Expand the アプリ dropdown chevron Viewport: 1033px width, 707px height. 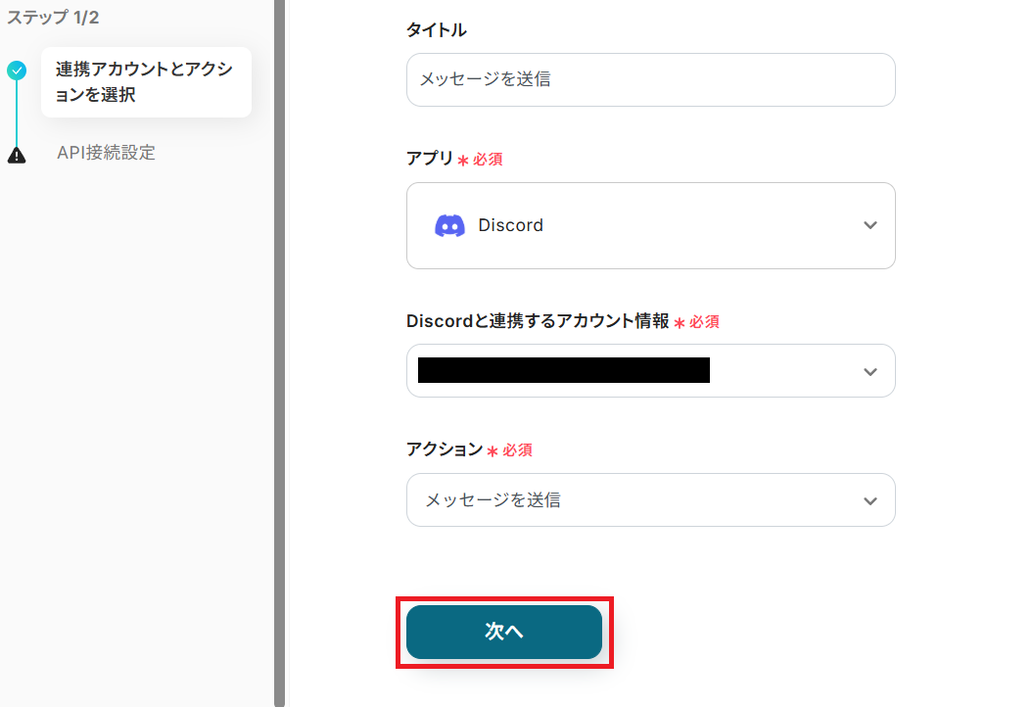(869, 225)
